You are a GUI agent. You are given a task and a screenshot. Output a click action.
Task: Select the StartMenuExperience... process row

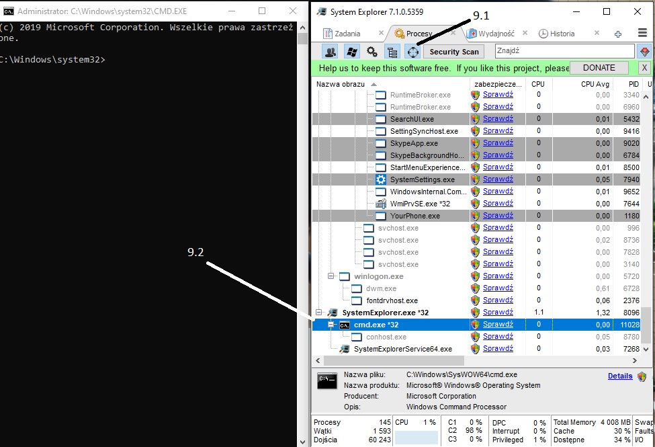(476, 167)
